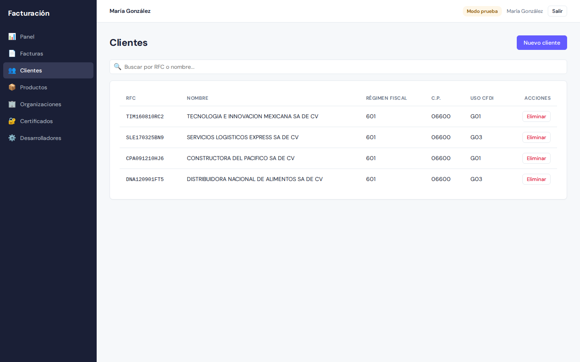The width and height of the screenshot is (580, 362).
Task: Open the Facturas menu item
Action: click(31, 53)
